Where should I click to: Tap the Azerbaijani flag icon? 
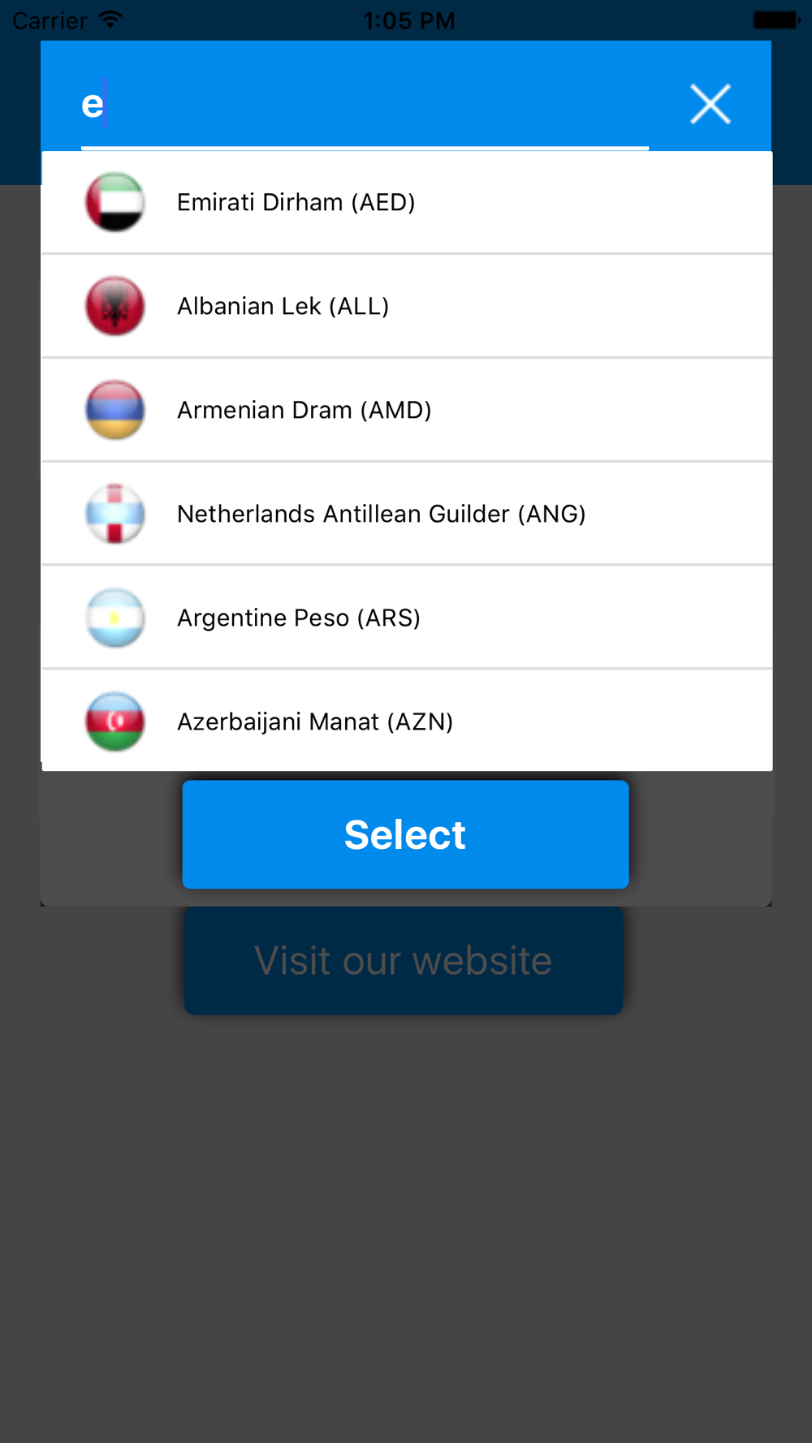pyautogui.click(x=115, y=721)
